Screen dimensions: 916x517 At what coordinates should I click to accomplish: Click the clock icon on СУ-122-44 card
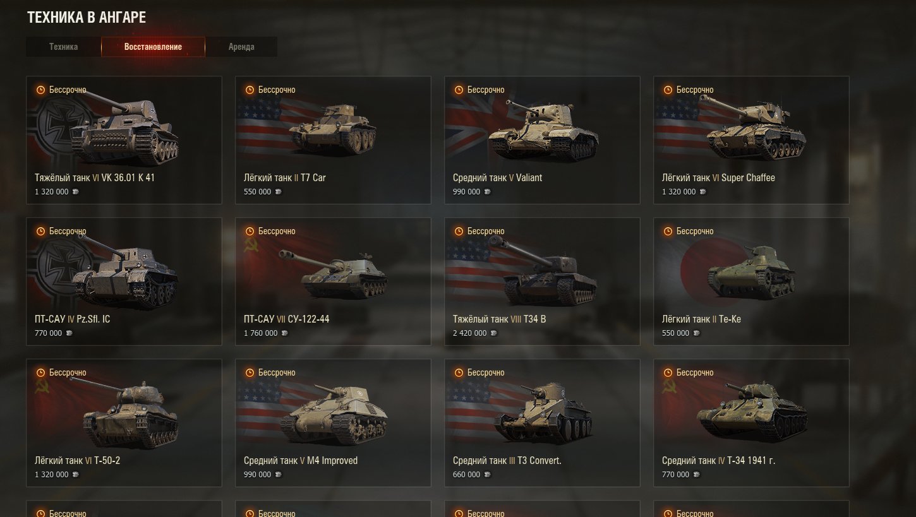250,231
